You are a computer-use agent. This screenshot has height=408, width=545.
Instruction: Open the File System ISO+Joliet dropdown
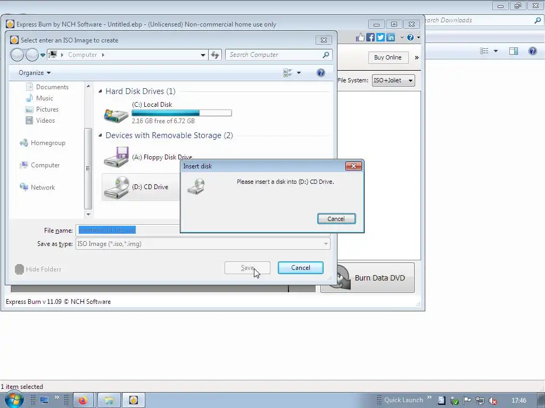pyautogui.click(x=393, y=81)
